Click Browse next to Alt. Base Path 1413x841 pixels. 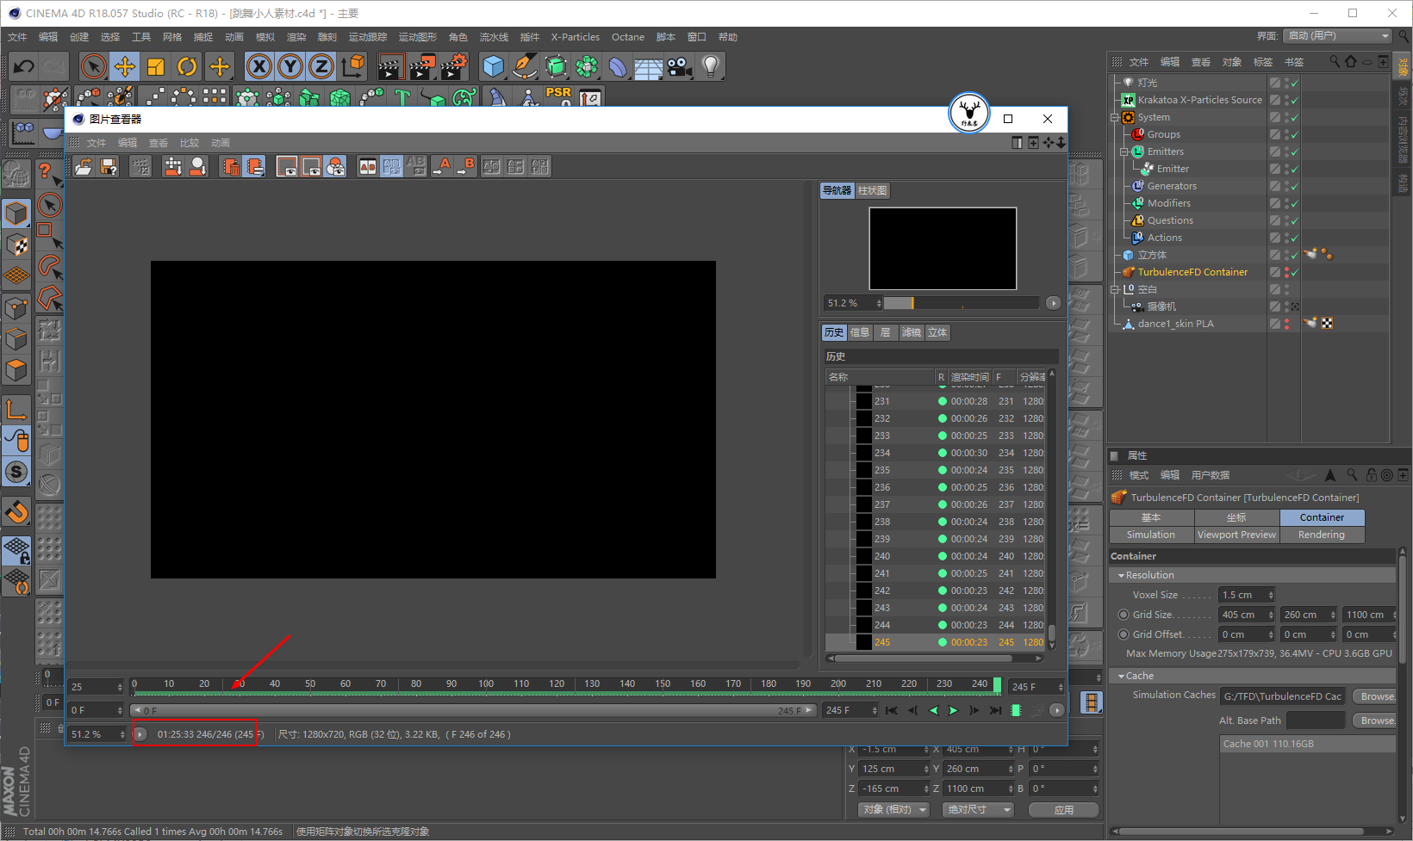click(1375, 720)
